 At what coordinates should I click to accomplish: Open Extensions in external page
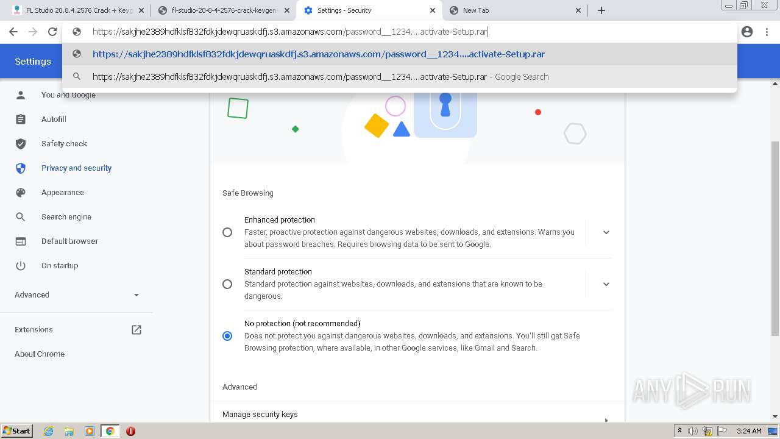coord(34,330)
